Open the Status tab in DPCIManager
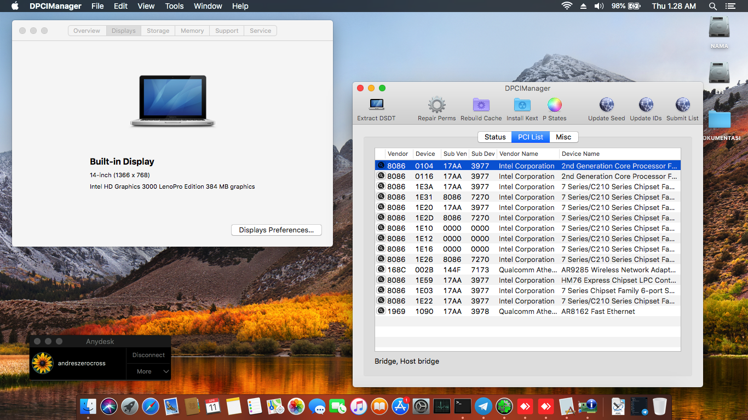The image size is (748, 420). coord(494,137)
